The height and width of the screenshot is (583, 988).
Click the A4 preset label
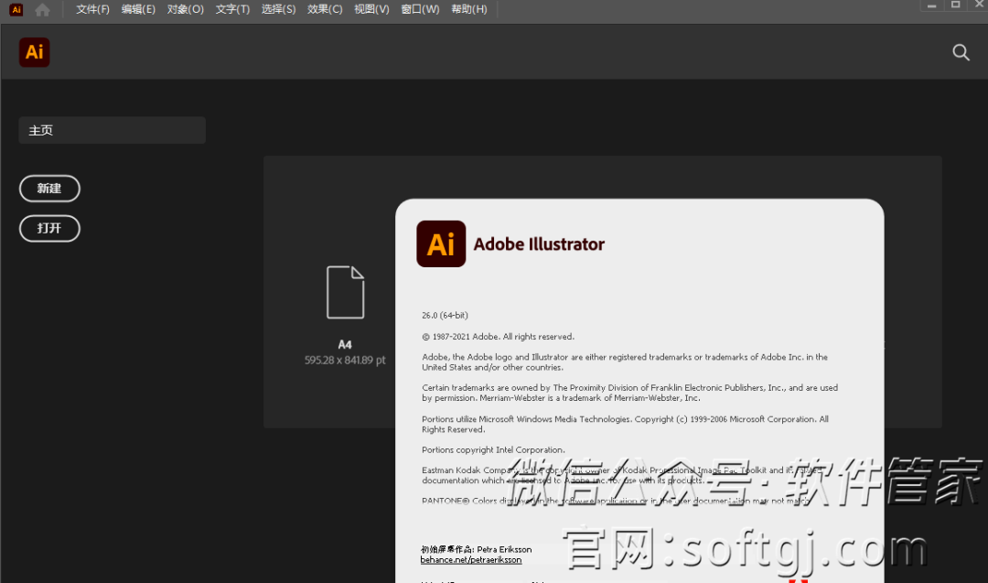(345, 345)
